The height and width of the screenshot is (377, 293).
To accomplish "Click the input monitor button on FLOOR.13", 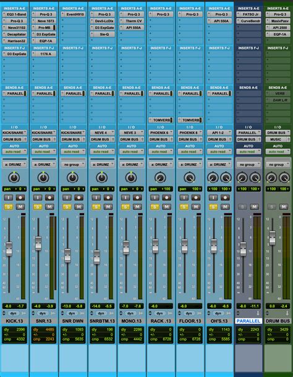I will point(184,198).
